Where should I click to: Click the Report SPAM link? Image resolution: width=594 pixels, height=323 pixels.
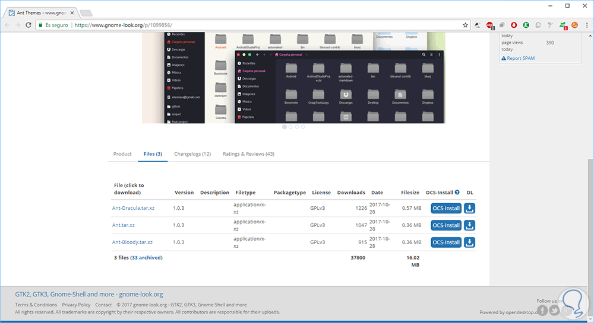(x=518, y=58)
